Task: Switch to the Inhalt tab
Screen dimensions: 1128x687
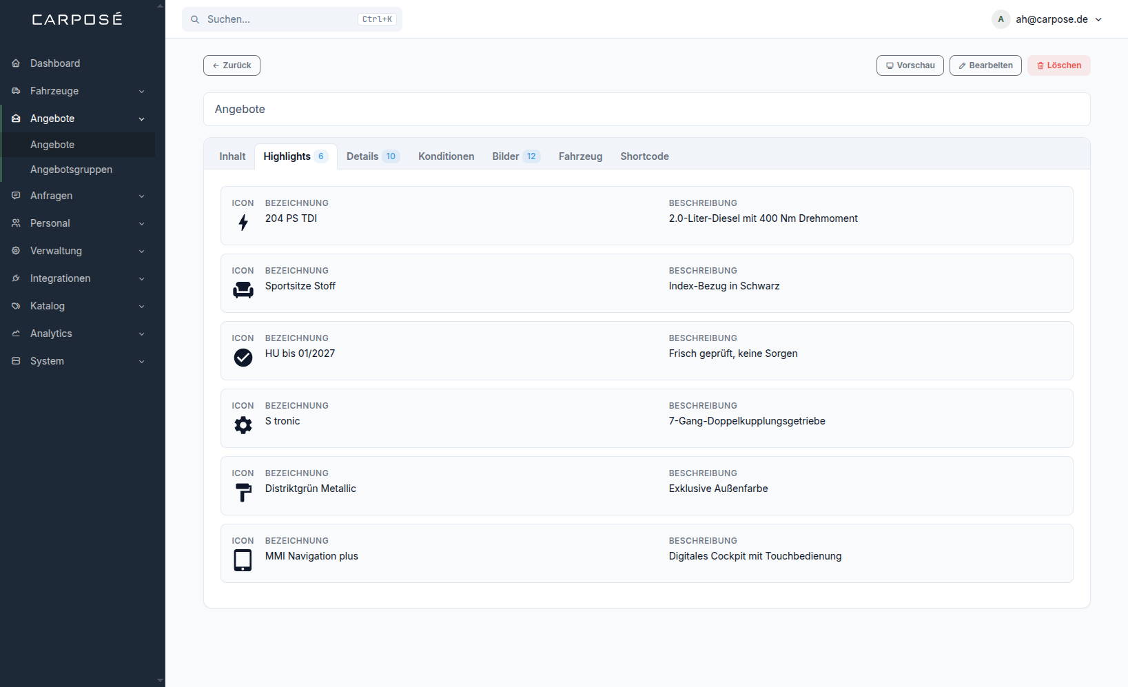Action: coord(232,156)
